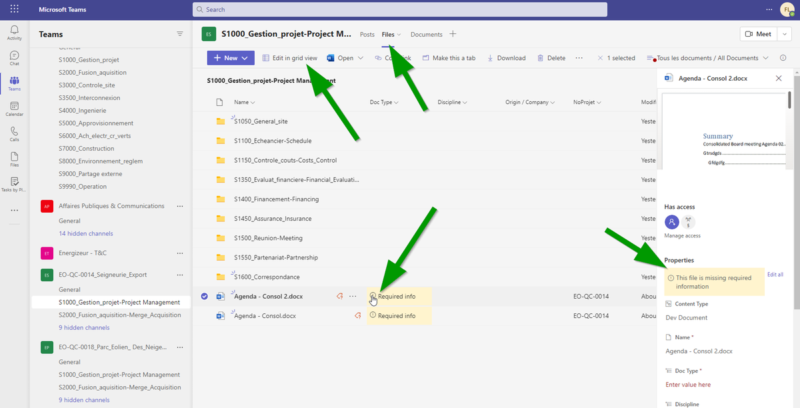This screenshot has width=800, height=408.
Task: Show 14 hidden channels
Action: click(85, 233)
